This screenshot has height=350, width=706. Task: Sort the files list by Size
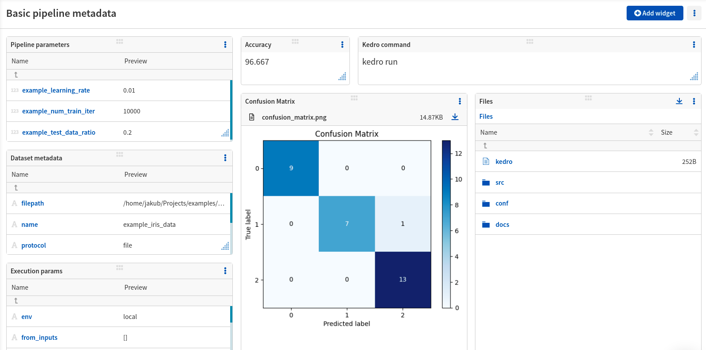point(696,132)
